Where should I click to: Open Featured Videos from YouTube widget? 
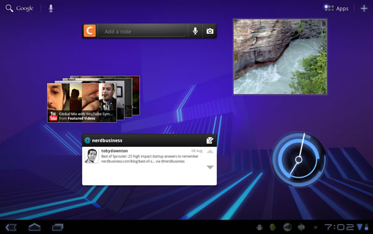pyautogui.click(x=82, y=118)
